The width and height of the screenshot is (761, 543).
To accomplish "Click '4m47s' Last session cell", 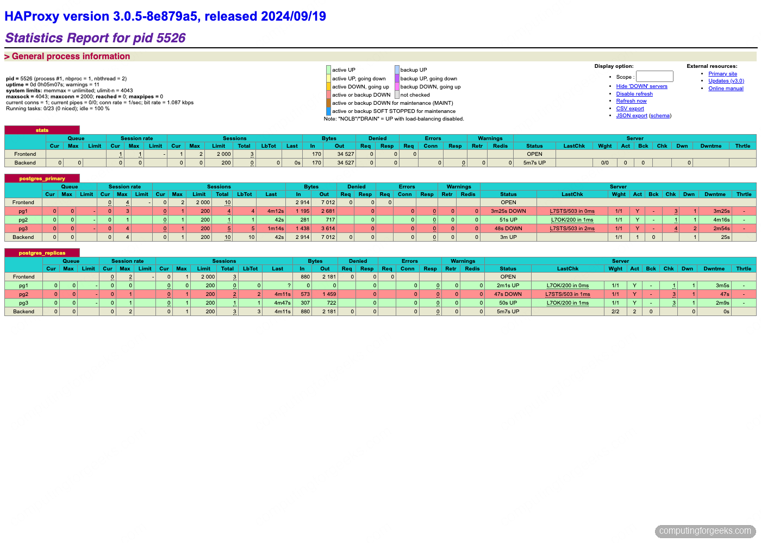I will coord(278,303).
